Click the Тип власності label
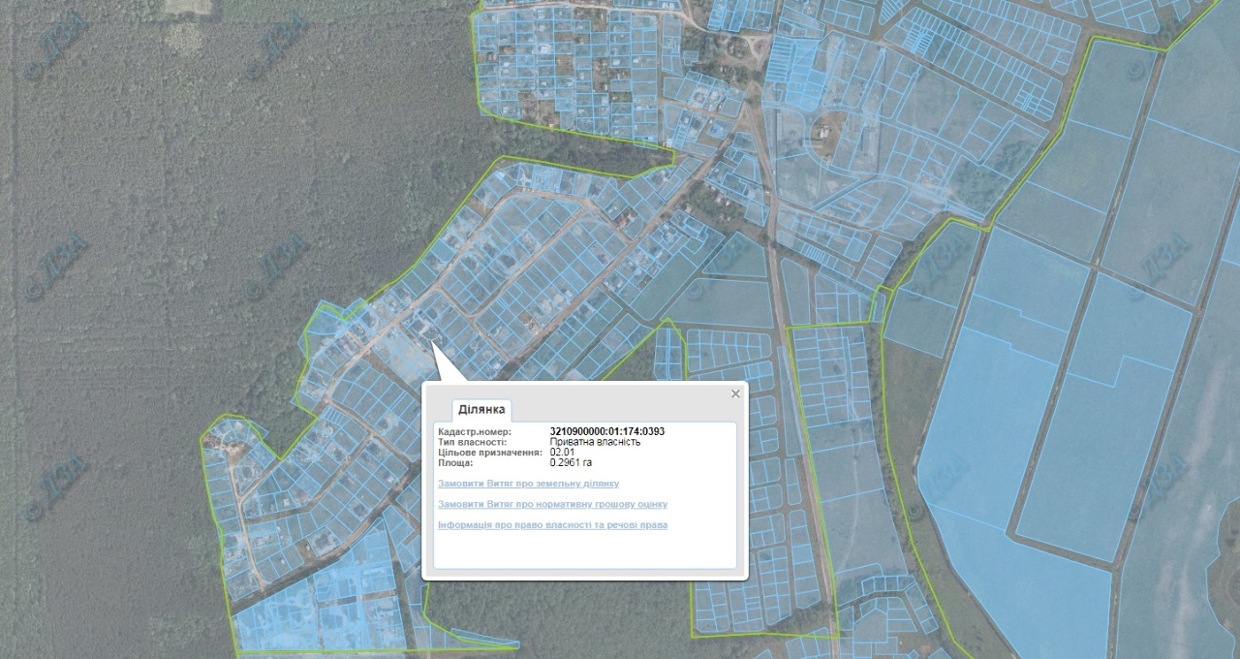Screen dimensions: 1240x659 [x=472, y=442]
